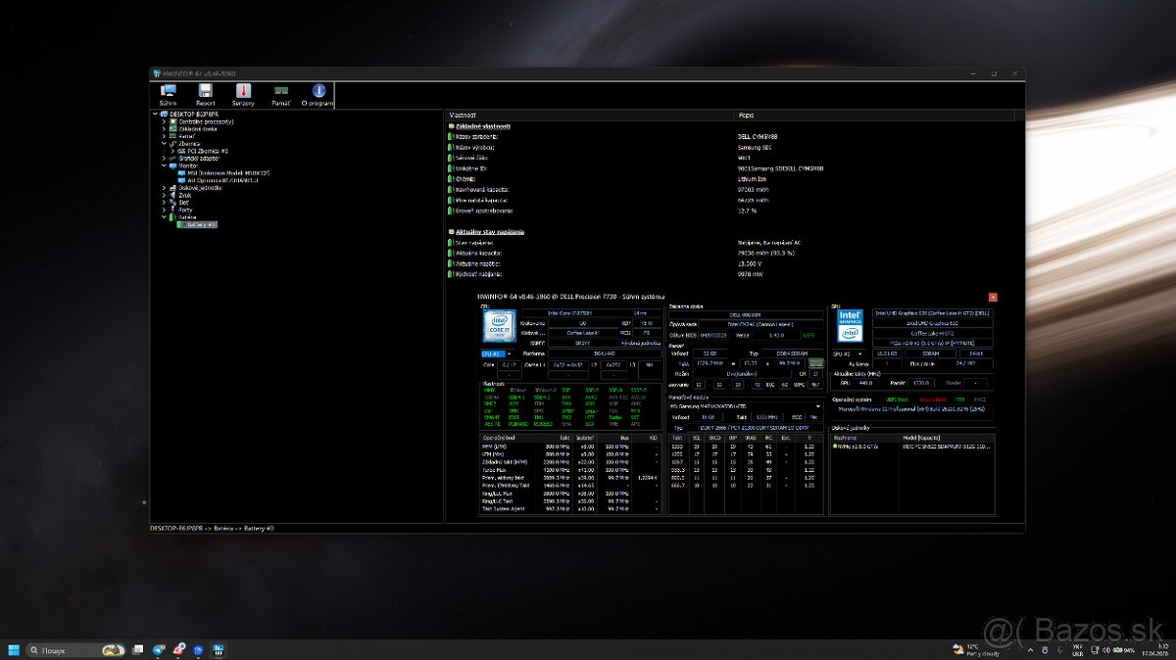Select Battery #0 in the device tree

click(x=199, y=224)
